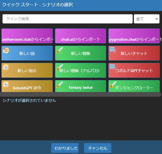Click the notepad icon on 新しい話

[6, 50]
